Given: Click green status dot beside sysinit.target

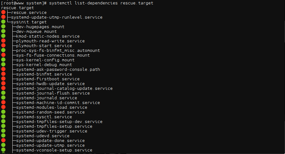Looking at the screenshot, I should tap(3, 22).
